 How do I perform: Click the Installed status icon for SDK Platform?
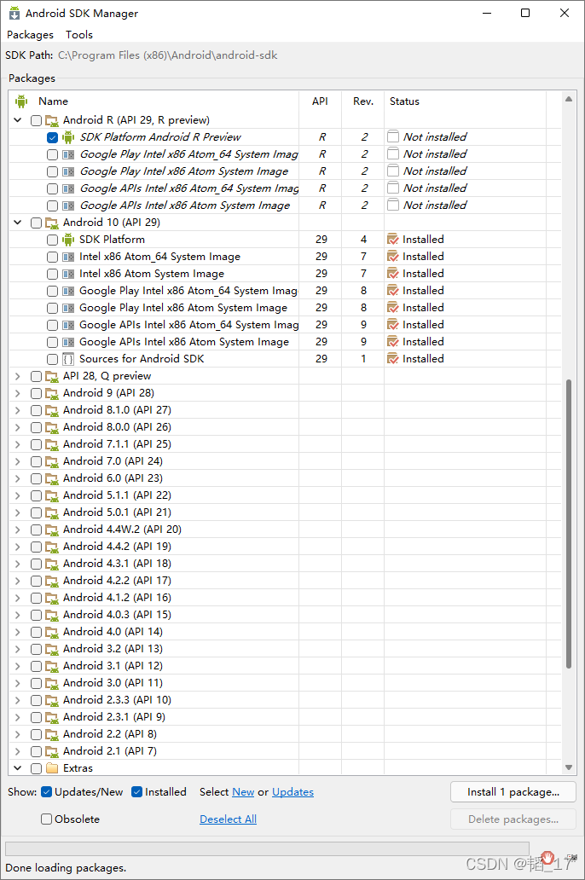[394, 239]
